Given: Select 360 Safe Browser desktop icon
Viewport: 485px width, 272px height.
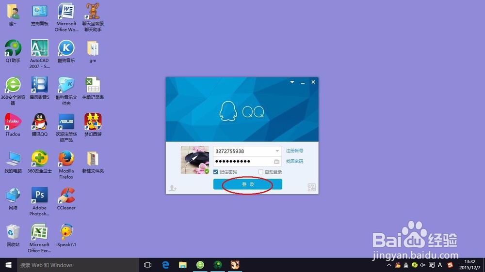Looking at the screenshot, I should click(13, 91).
